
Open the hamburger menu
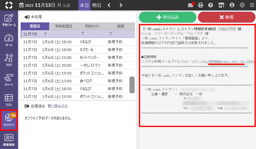click(x=252, y=5)
